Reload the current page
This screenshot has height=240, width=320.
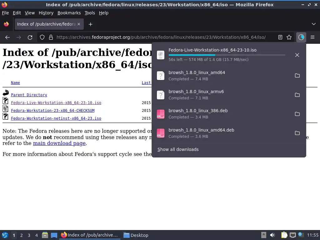pyautogui.click(x=30, y=37)
